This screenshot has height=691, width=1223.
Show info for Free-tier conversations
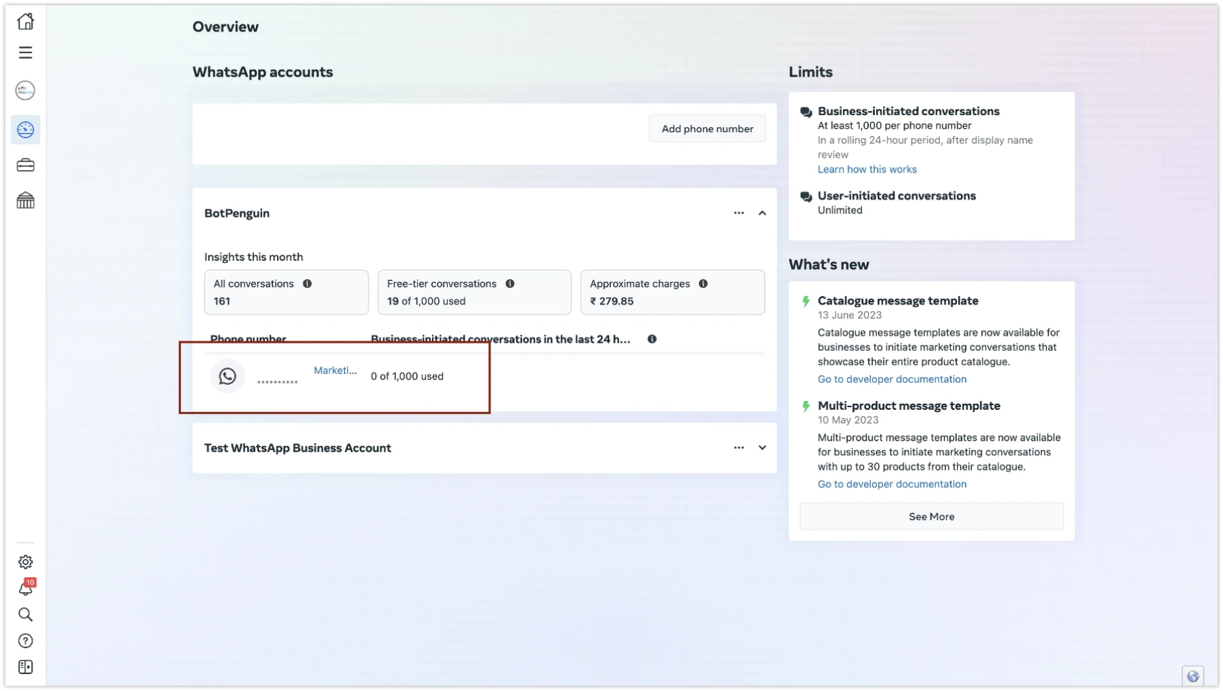coord(510,284)
